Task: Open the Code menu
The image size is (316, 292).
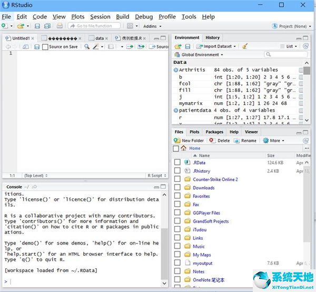Action: tap(39, 17)
